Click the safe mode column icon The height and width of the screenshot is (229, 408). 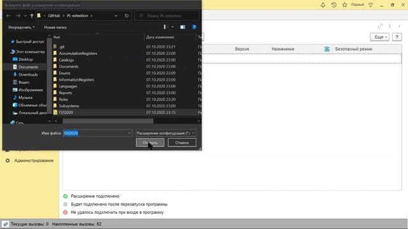click(327, 49)
